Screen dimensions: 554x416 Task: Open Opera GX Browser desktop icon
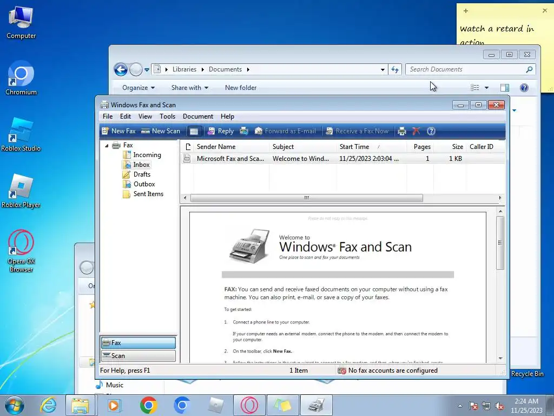tap(21, 251)
